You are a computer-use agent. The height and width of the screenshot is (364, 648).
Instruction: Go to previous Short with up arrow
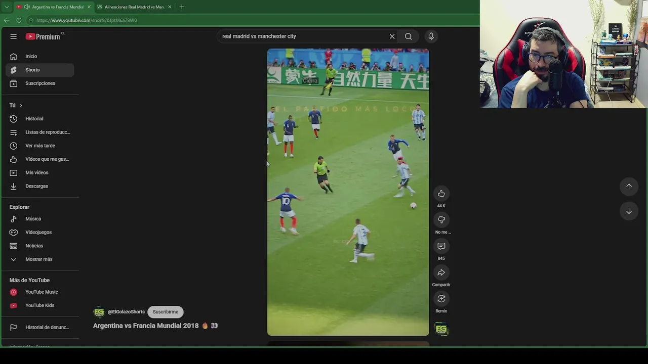(629, 187)
